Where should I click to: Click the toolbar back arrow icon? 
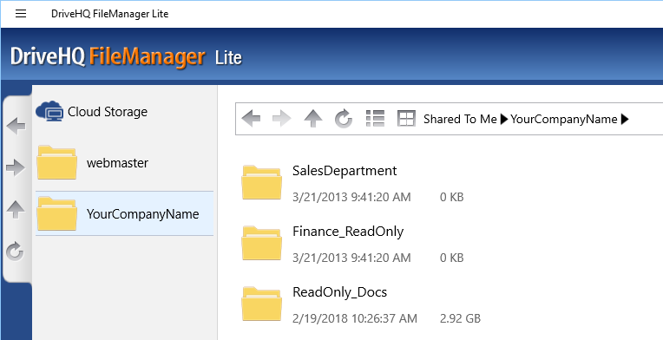251,119
